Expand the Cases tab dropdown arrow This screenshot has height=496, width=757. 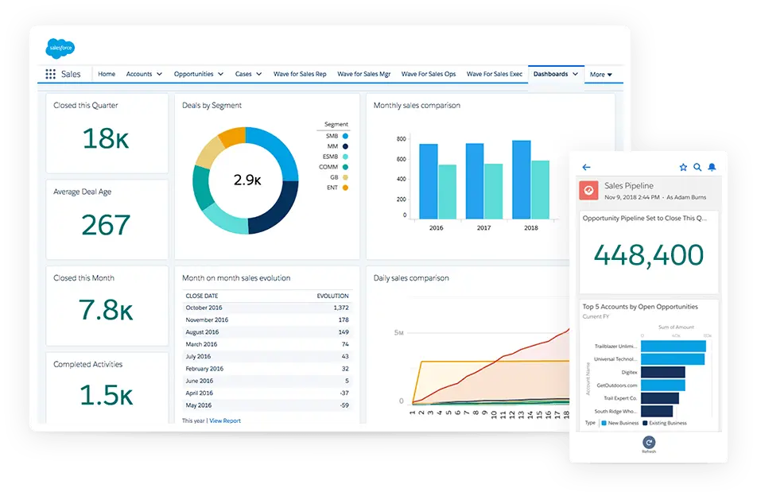pos(259,74)
